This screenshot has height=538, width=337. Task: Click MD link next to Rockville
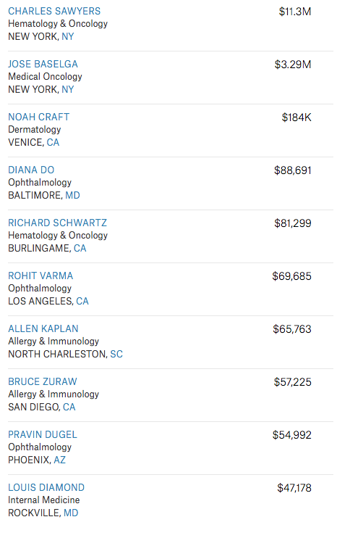click(71, 513)
